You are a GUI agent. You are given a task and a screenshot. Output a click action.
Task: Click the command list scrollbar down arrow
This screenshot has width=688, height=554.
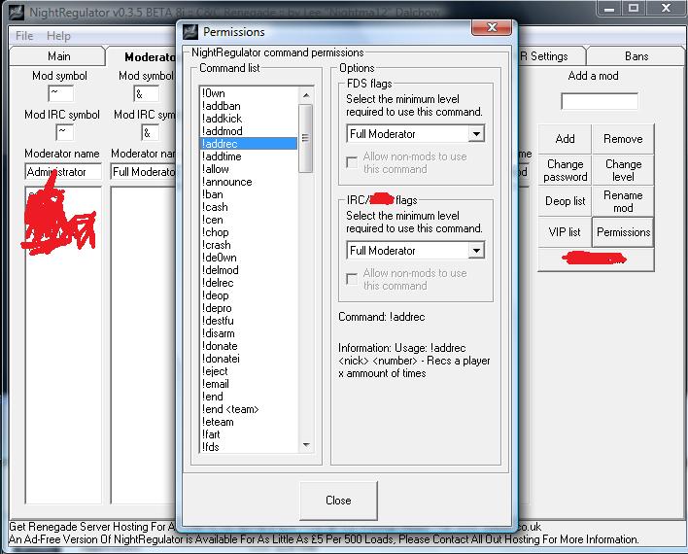click(x=305, y=446)
